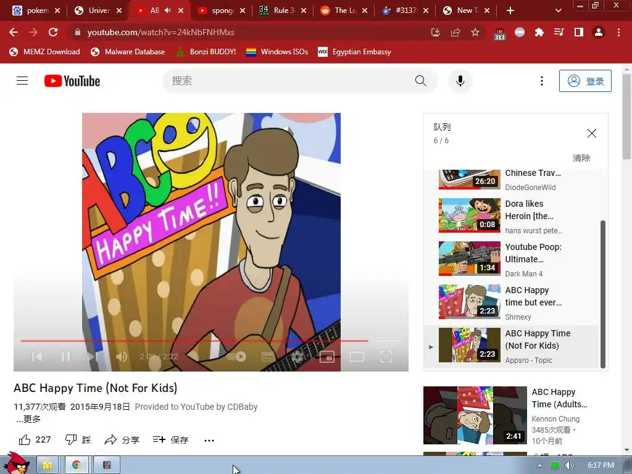
Task: Click the 313 extension badge icon
Action: click(x=499, y=34)
